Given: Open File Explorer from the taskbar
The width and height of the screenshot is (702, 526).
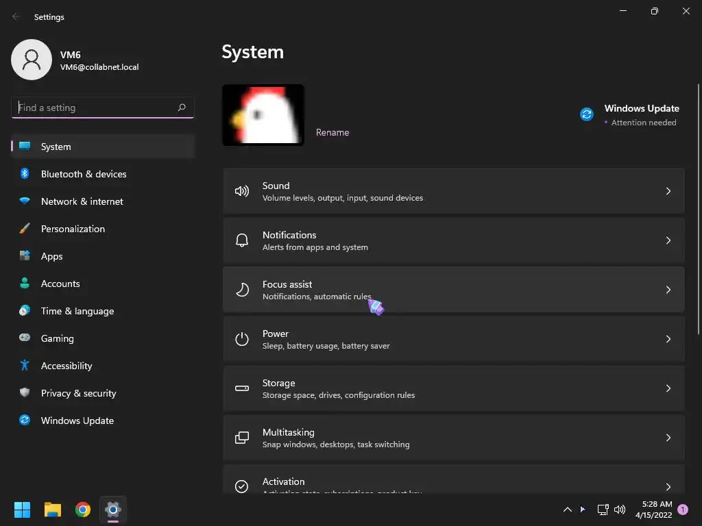Looking at the screenshot, I should coord(52,510).
